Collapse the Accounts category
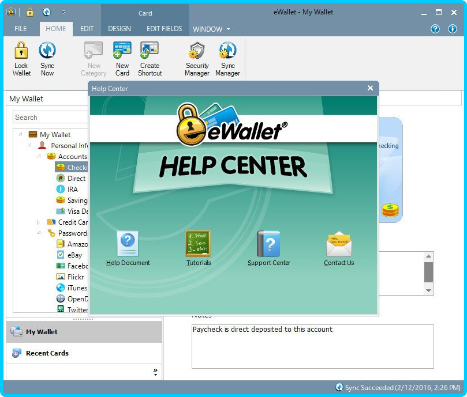Image resolution: width=467 pixels, height=397 pixels. (x=39, y=156)
